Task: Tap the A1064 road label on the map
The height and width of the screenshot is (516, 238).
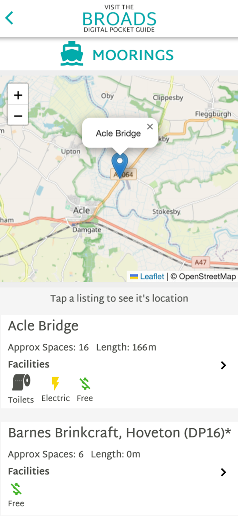Action: [123, 174]
